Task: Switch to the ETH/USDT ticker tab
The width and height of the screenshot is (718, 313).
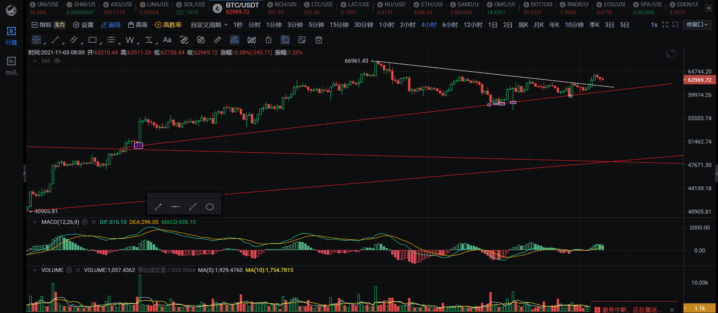Action: [428, 8]
